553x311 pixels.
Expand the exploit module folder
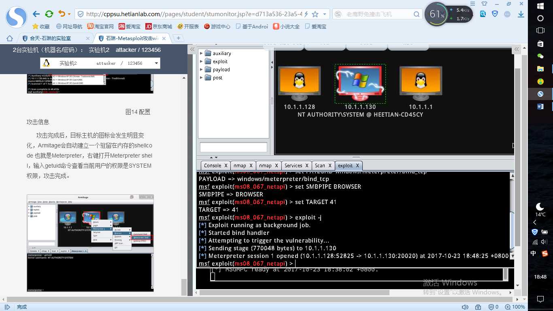[201, 61]
